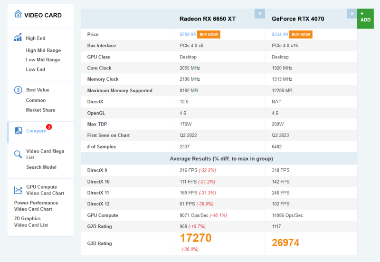Click the Best Value dollar icon
This screenshot has width=380, height=262.
point(18,90)
